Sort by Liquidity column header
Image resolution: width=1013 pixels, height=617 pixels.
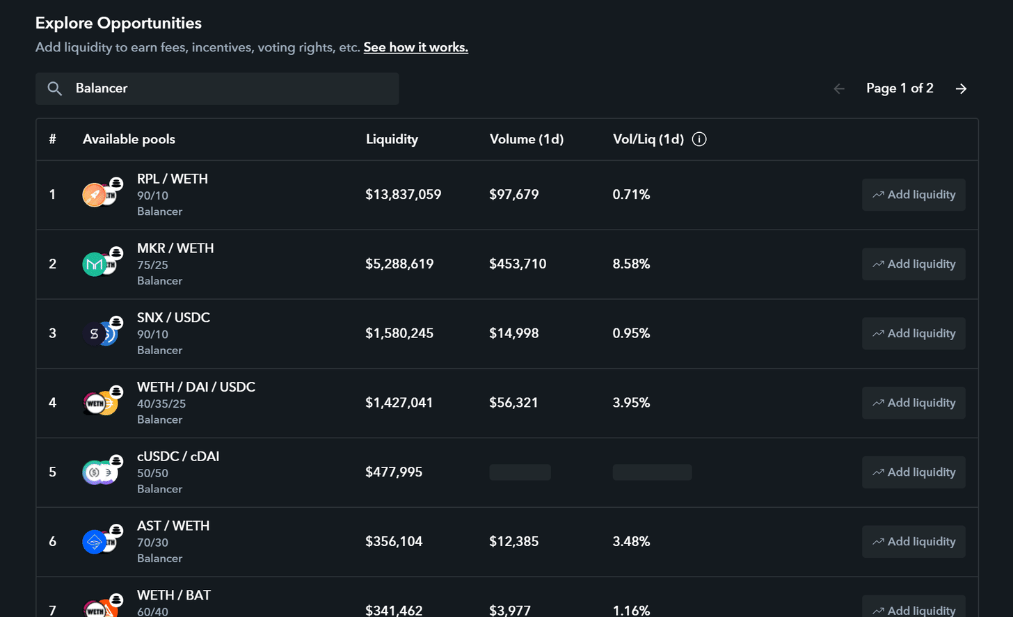click(392, 139)
